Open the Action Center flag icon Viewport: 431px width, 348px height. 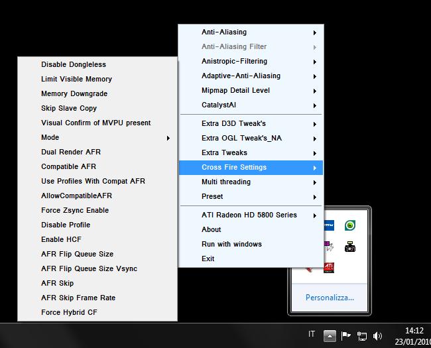click(x=345, y=335)
